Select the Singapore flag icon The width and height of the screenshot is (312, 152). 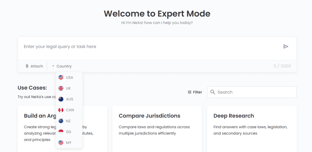pos(61,132)
